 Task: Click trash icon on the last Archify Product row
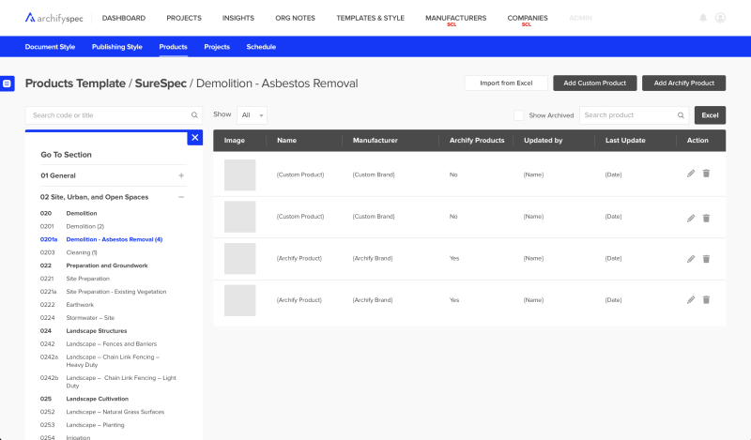[x=706, y=299]
